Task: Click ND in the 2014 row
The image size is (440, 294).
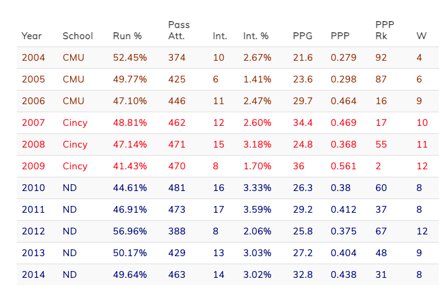Action: (70, 275)
